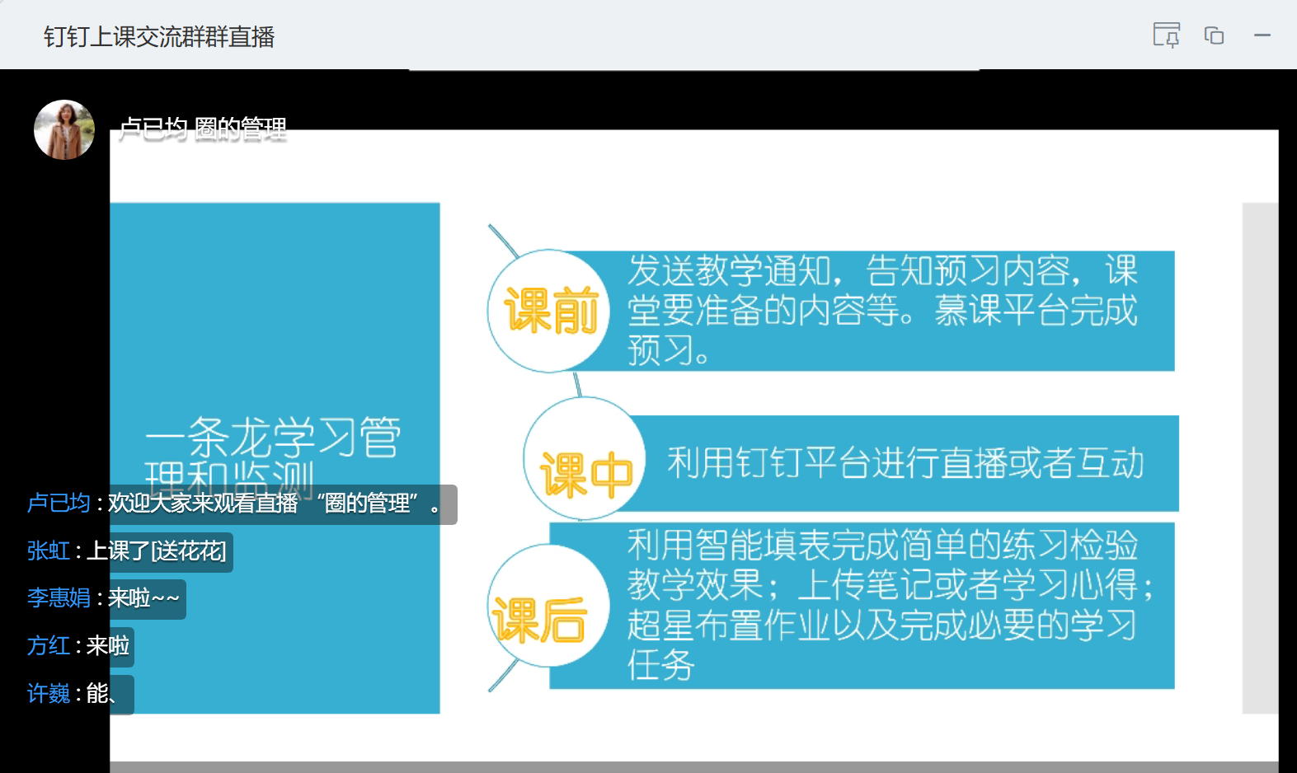The height and width of the screenshot is (773, 1297).
Task: Click the text 利用钉钉平台进行直播或者互动
Action: [905, 462]
